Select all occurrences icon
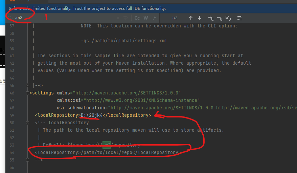The image size is (297, 173). coord(228,18)
